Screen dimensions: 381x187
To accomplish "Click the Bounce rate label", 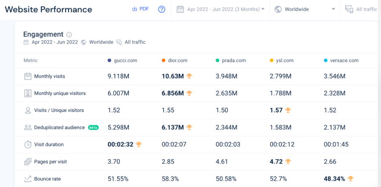I will click(47, 179).
